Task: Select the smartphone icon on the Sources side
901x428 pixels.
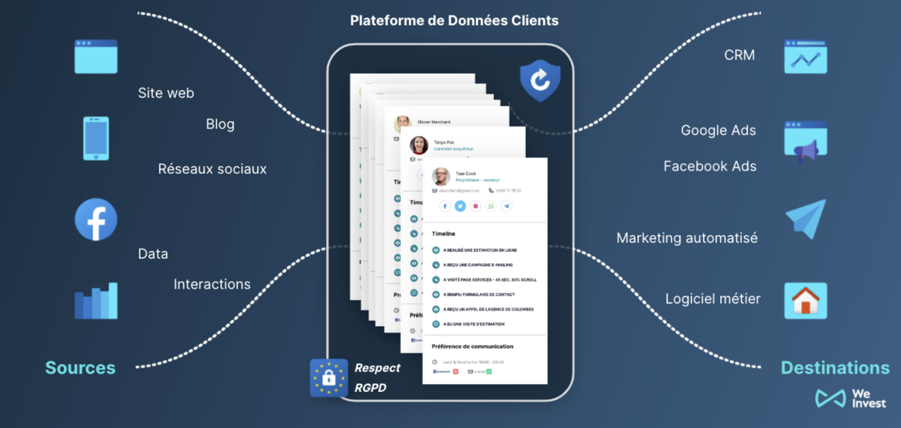Action: (96, 138)
